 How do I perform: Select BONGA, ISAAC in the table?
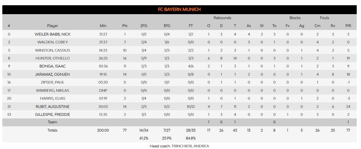52,66
